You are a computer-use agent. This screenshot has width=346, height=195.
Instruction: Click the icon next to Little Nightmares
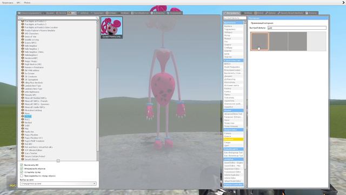[x=23, y=92]
